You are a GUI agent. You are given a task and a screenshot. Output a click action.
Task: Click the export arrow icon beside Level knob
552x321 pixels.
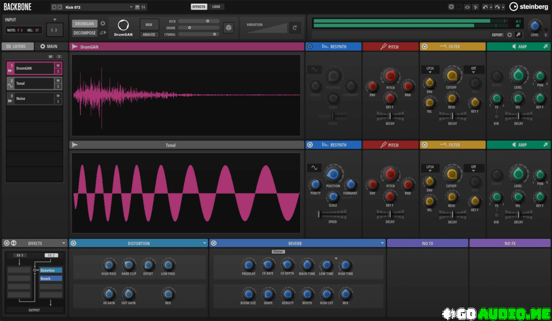pyautogui.click(x=518, y=35)
